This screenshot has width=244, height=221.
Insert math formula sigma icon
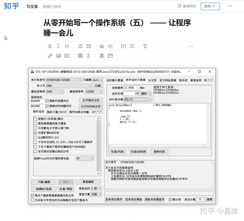coord(88,56)
